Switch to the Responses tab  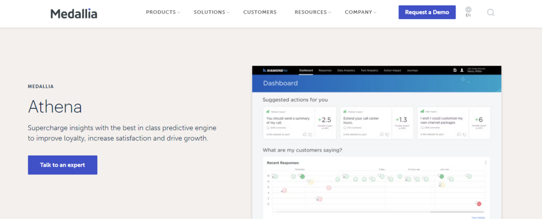[325, 71]
